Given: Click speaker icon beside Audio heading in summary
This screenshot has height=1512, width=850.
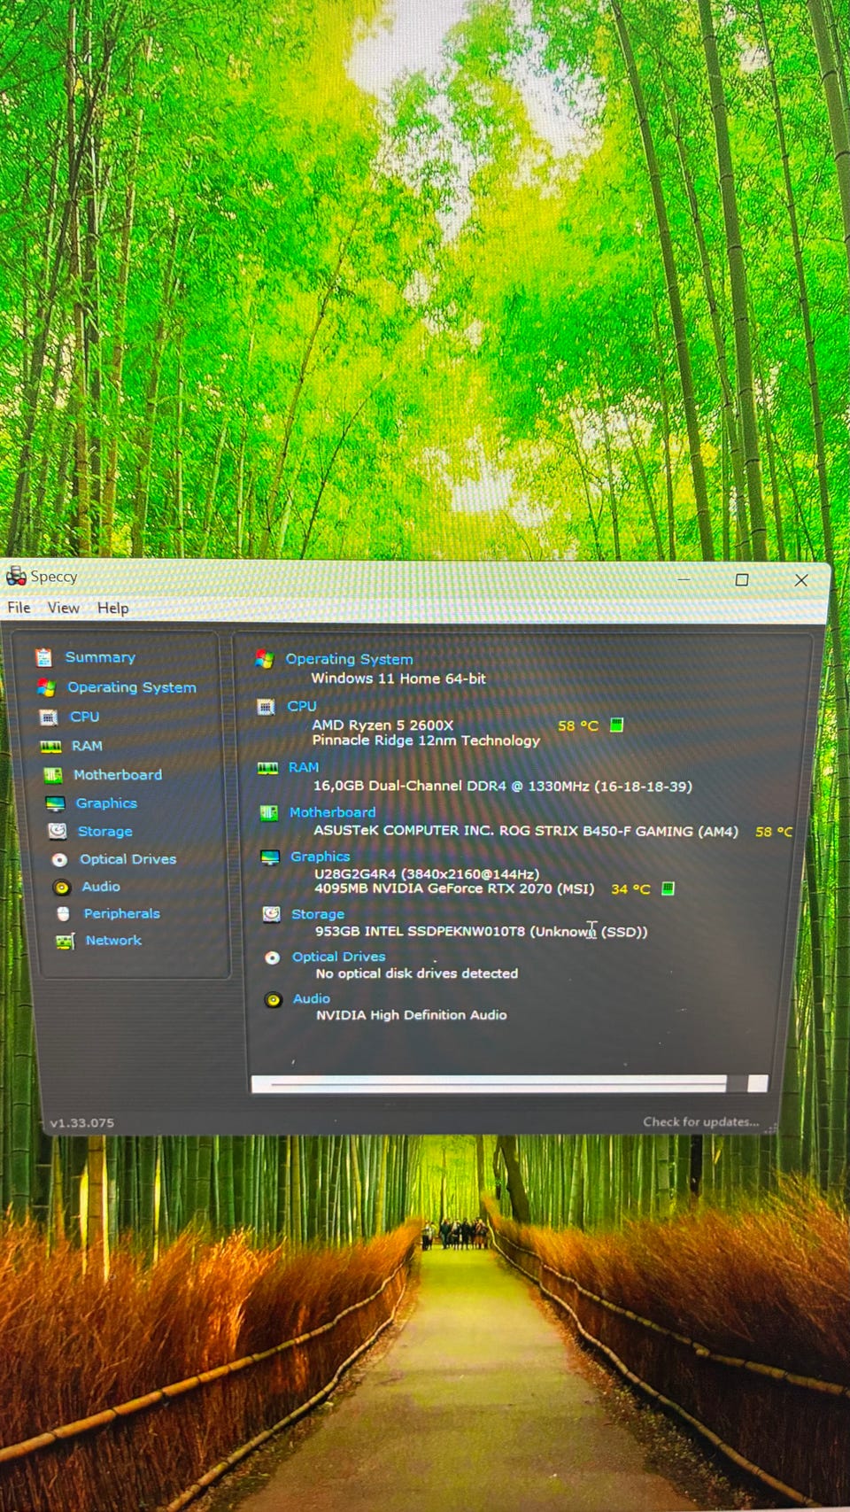Looking at the screenshot, I should tap(274, 999).
